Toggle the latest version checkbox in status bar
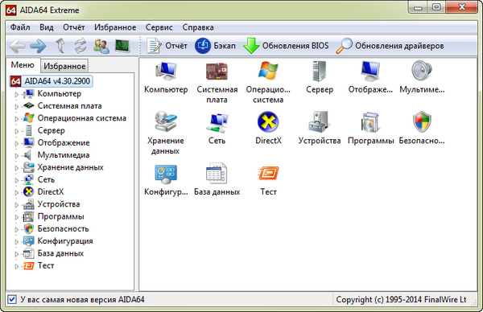483x312 pixels. pos(12,299)
